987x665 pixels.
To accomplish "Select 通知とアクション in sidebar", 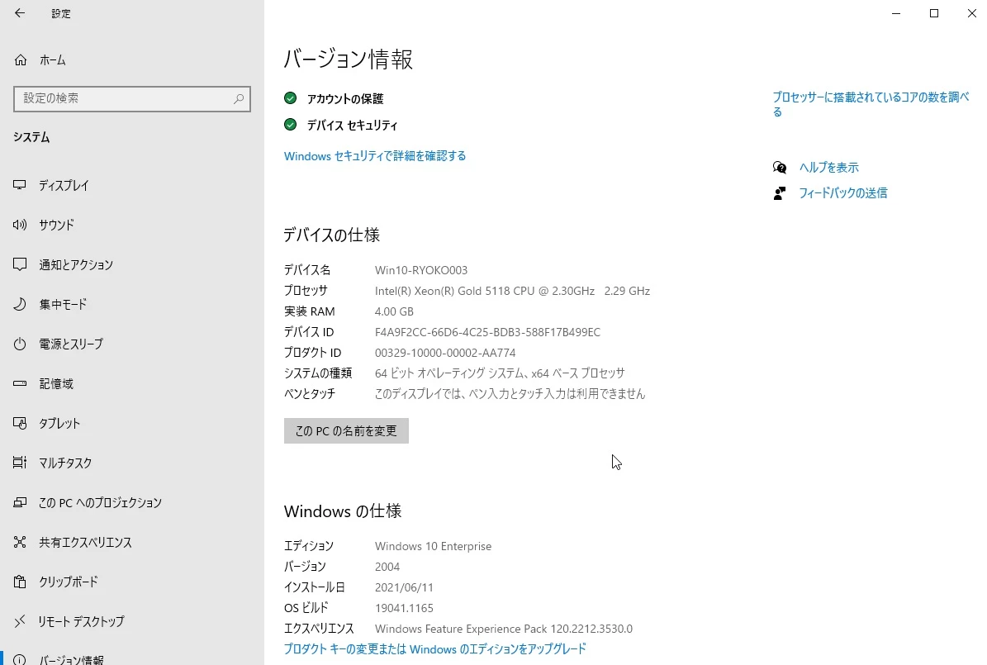I will [75, 265].
